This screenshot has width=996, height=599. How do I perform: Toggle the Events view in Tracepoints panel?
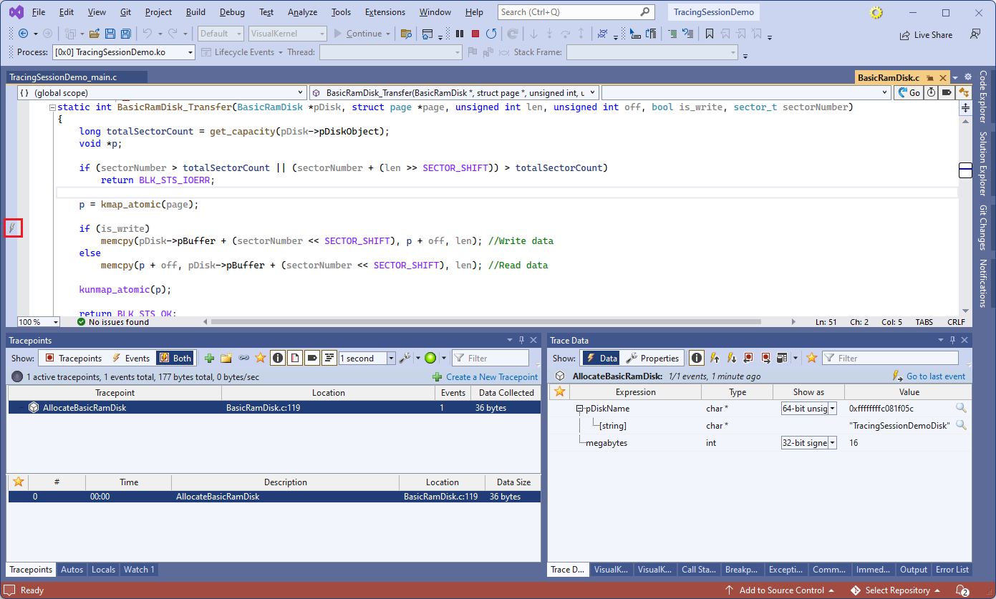point(130,358)
